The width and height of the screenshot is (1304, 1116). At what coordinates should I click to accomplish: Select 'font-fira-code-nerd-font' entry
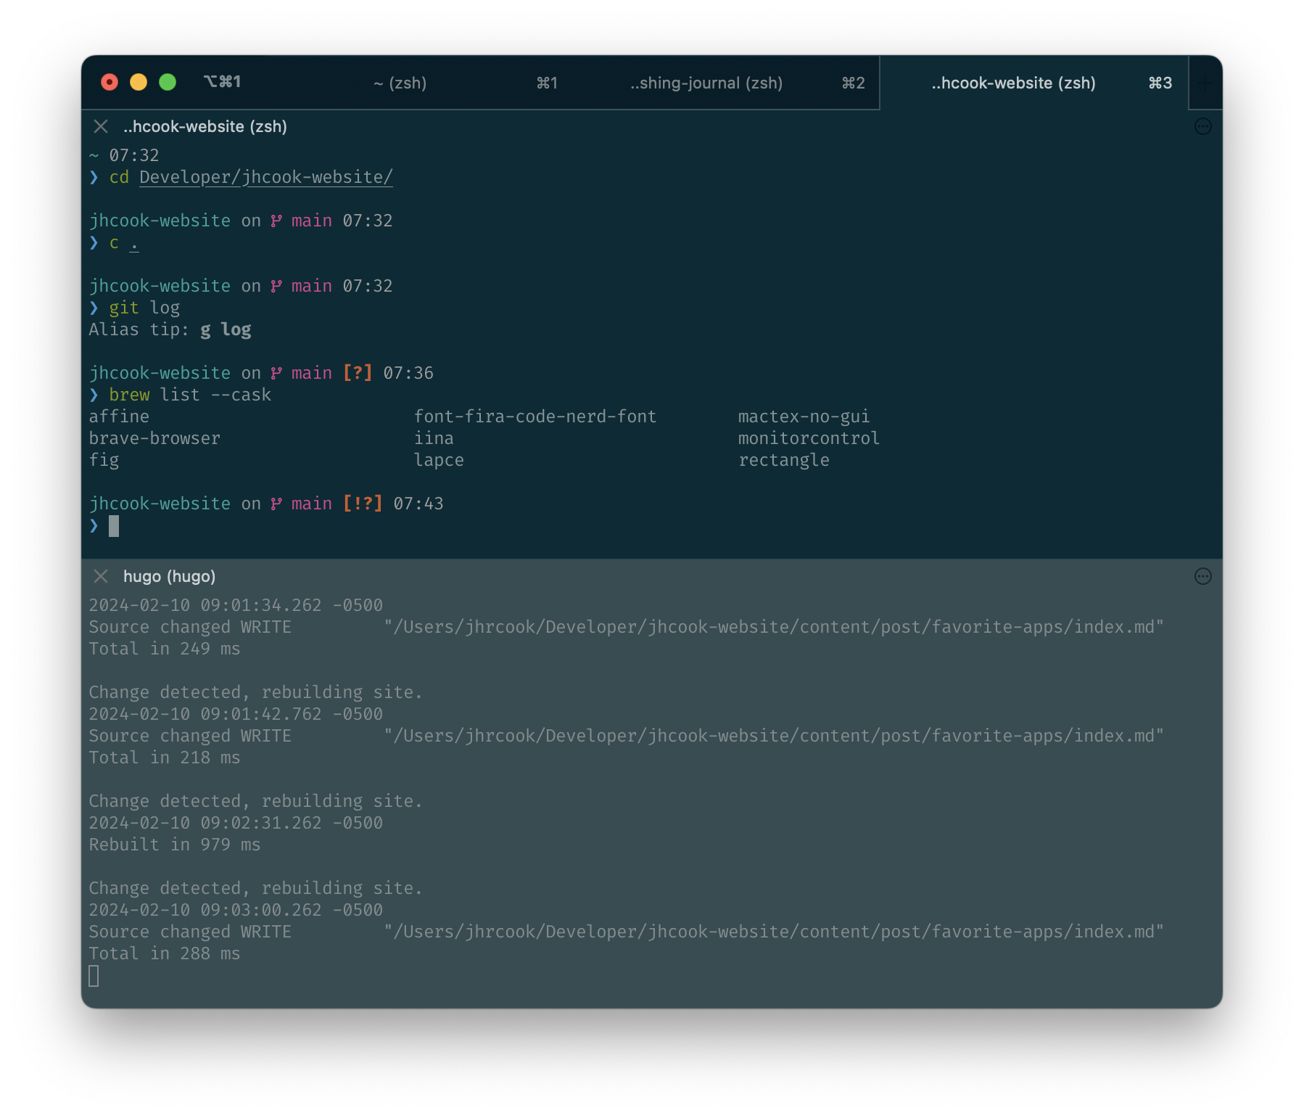pos(535,417)
